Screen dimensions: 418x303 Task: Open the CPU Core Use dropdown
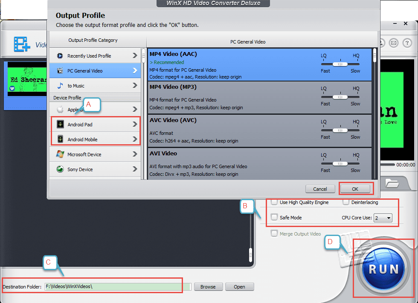click(x=383, y=218)
